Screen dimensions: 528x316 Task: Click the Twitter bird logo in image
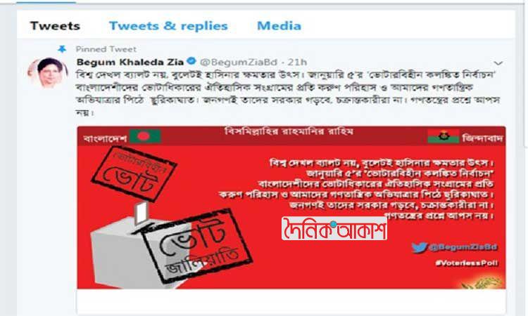(x=420, y=247)
